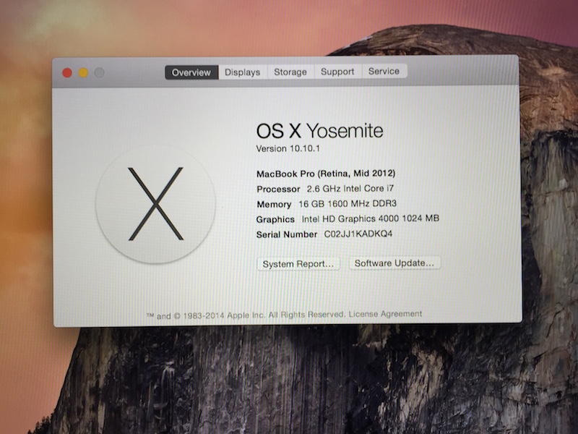Select the serial number C02JJ1KADKQ4
The width and height of the screenshot is (578, 434).
tap(358, 234)
